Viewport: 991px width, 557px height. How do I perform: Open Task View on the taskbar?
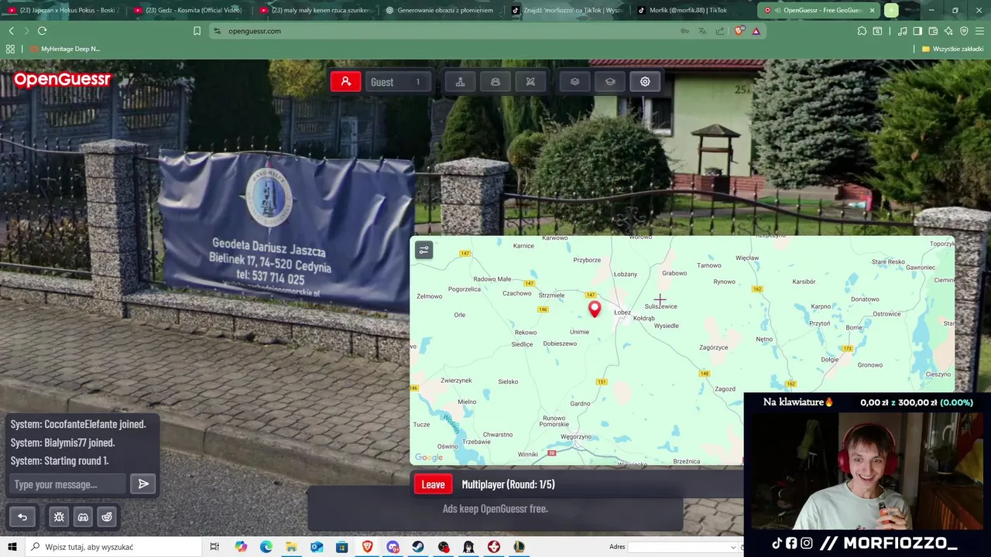(x=214, y=547)
